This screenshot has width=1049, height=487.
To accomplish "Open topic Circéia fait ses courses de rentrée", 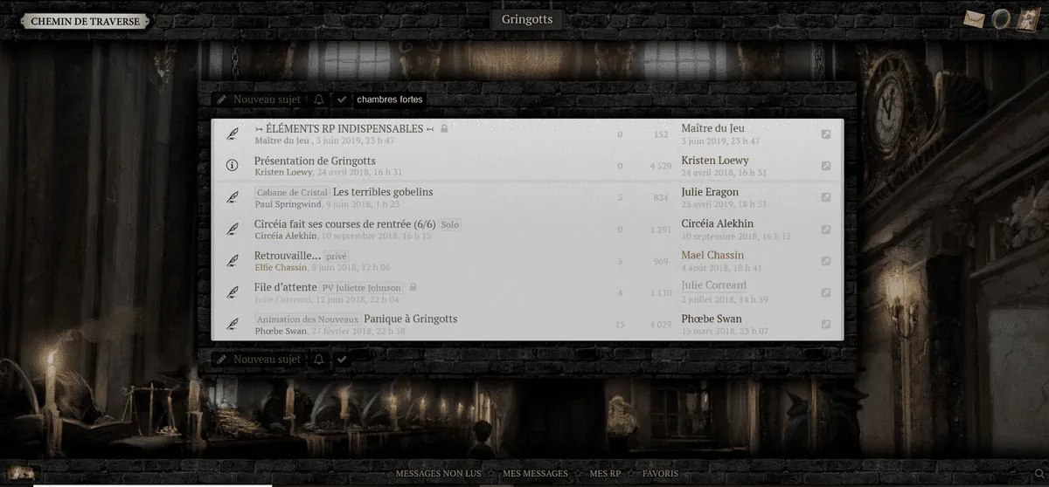I will click(x=344, y=224).
